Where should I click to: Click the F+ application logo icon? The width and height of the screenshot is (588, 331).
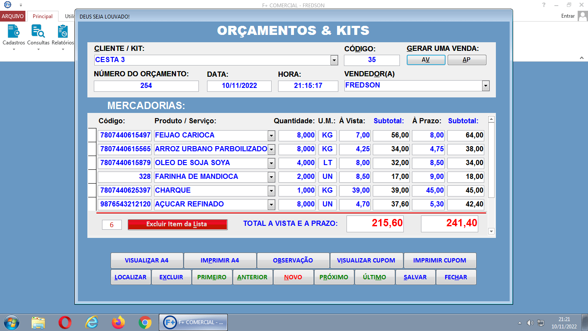(x=7, y=5)
